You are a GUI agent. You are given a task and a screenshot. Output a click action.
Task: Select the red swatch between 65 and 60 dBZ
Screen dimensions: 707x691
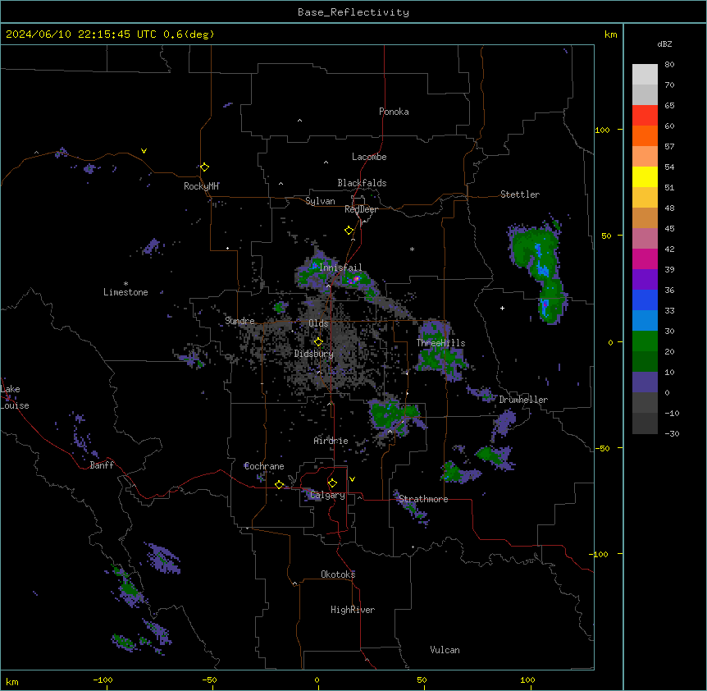point(645,116)
